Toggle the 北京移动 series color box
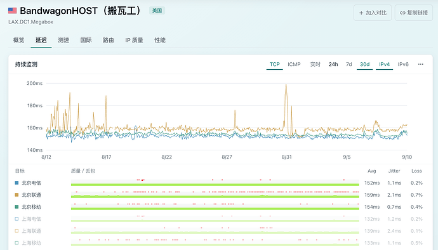 pyautogui.click(x=17, y=207)
